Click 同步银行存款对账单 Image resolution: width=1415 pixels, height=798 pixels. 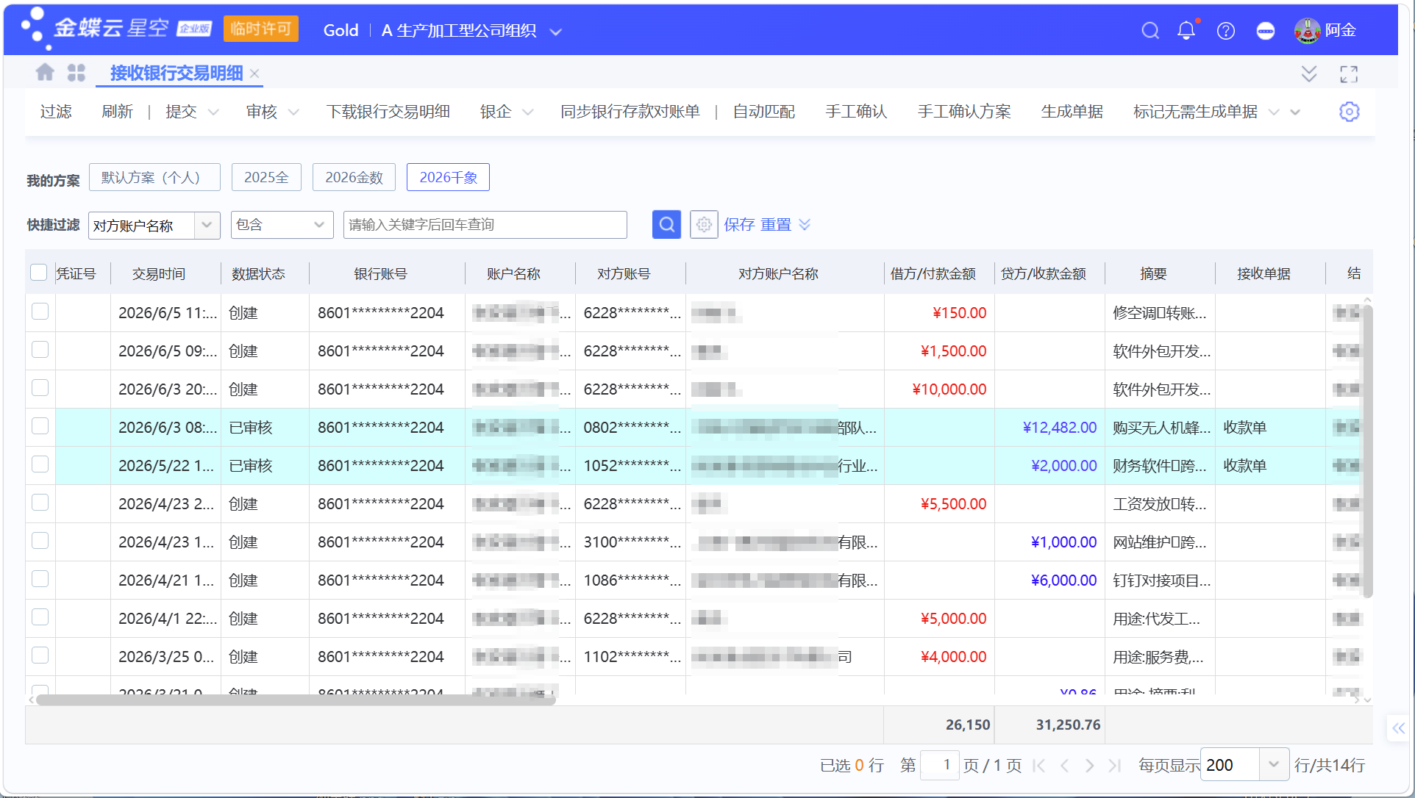click(x=630, y=112)
